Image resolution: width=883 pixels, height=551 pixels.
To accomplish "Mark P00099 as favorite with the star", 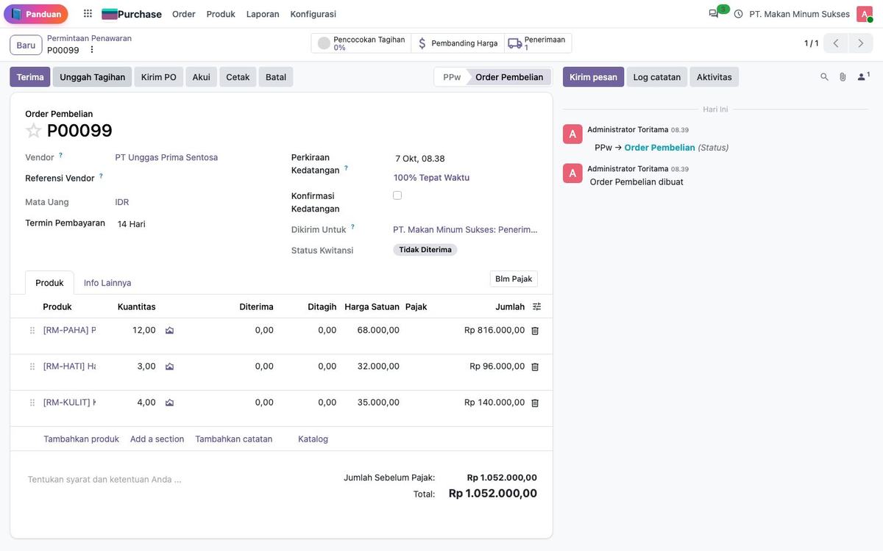I will [33, 131].
